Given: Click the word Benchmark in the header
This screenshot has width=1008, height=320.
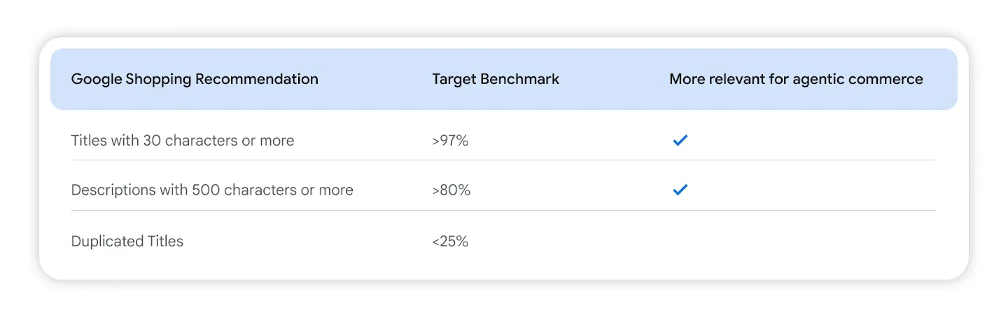Looking at the screenshot, I should [519, 79].
